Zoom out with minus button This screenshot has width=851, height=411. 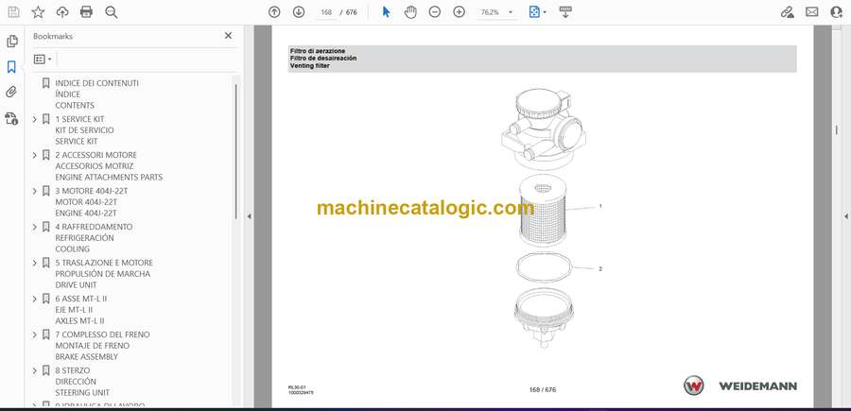[434, 12]
